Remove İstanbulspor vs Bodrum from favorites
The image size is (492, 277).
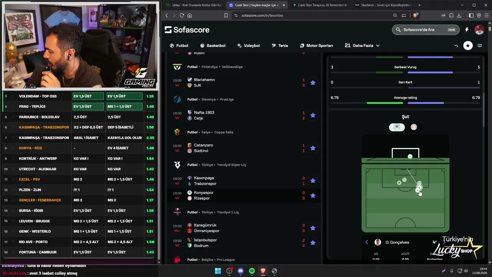313,243
